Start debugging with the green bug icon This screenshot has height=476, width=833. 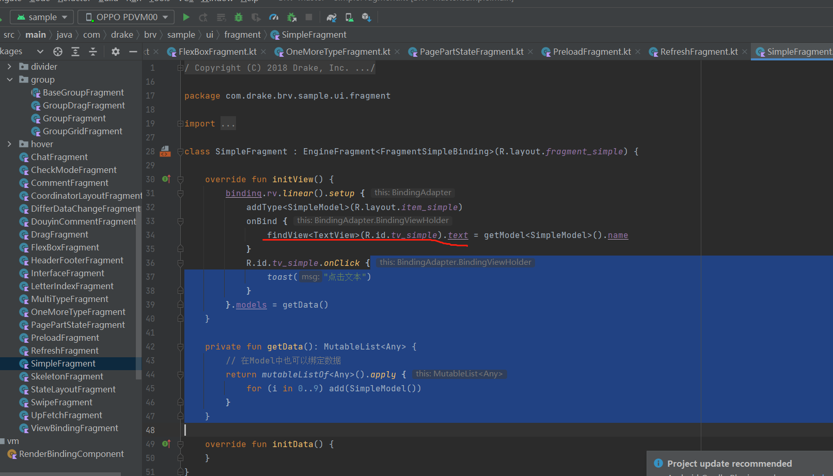239,17
